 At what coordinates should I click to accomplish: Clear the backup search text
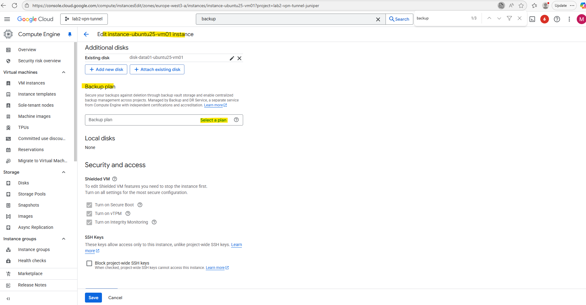pyautogui.click(x=378, y=19)
